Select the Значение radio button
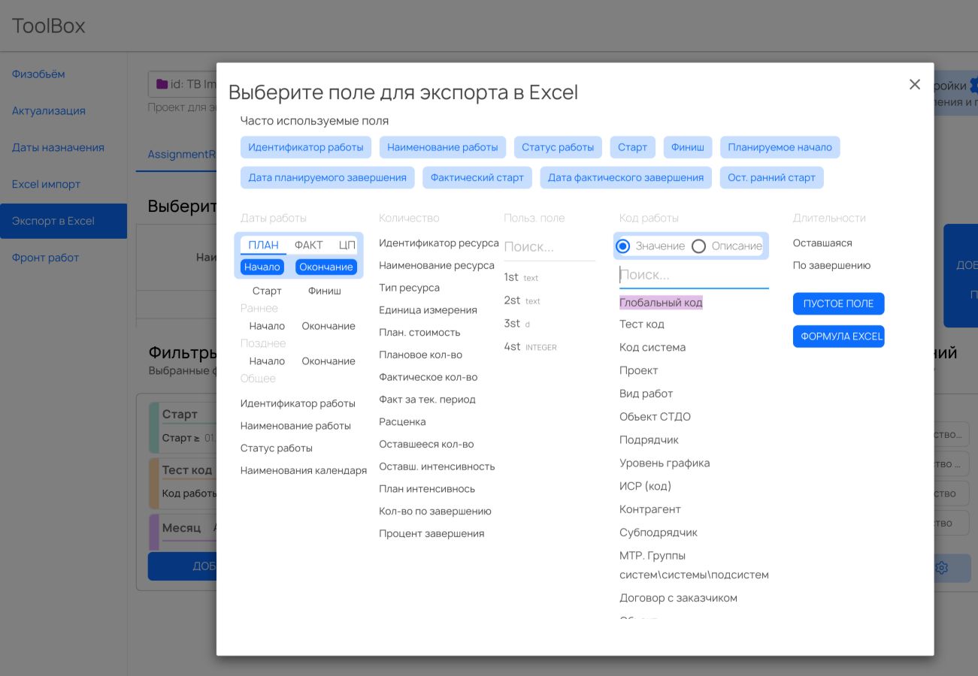The height and width of the screenshot is (676, 978). tap(622, 246)
